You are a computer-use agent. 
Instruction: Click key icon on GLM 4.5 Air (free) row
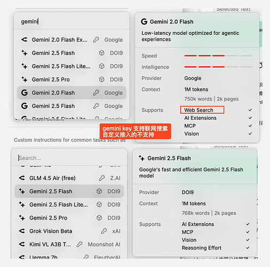[102, 178]
